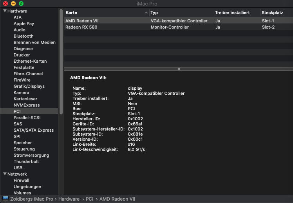Click the Slot-2 cell
The image size is (293, 203).
pyautogui.click(x=268, y=27)
